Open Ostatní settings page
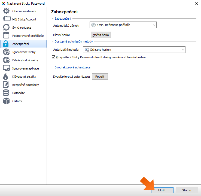 click(x=23, y=101)
